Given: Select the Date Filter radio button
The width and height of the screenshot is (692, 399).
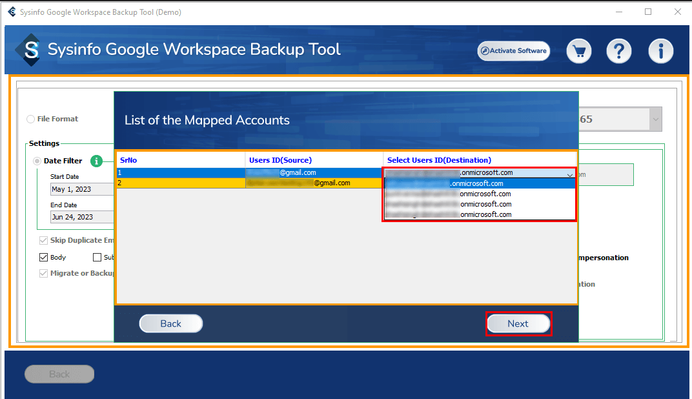Looking at the screenshot, I should point(37,161).
